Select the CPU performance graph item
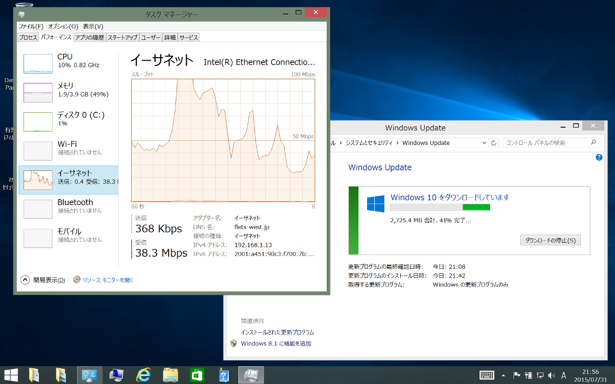Screen dimensions: 615x384 68,63
